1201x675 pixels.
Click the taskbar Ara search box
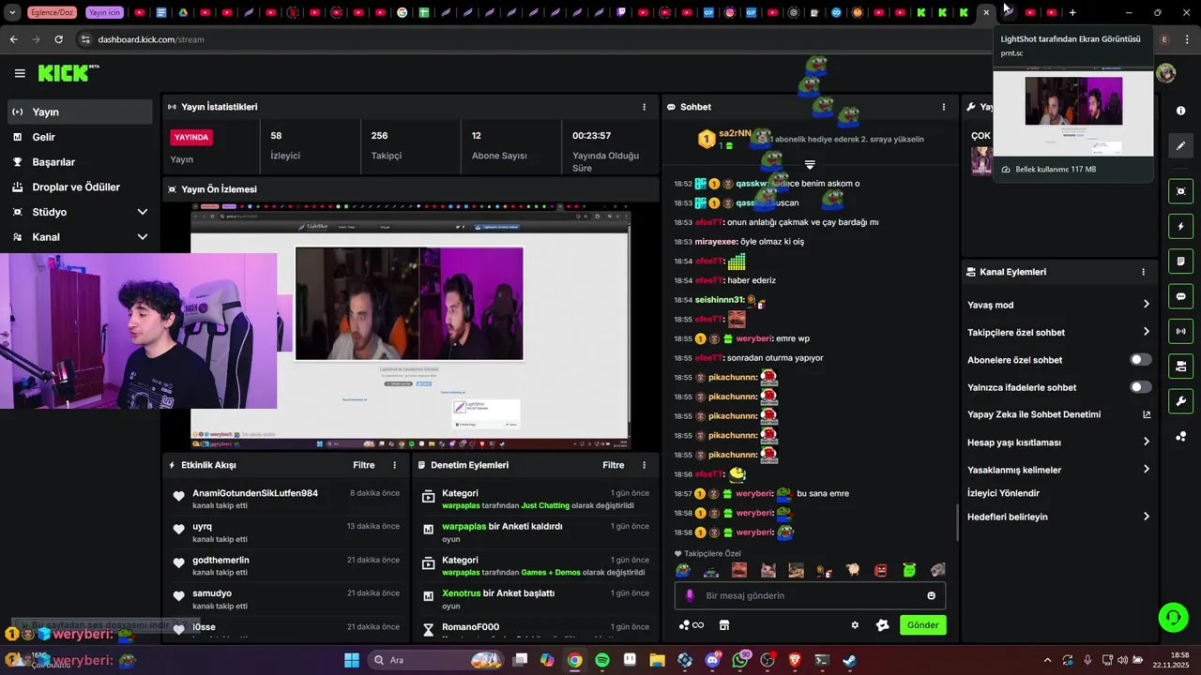434,660
